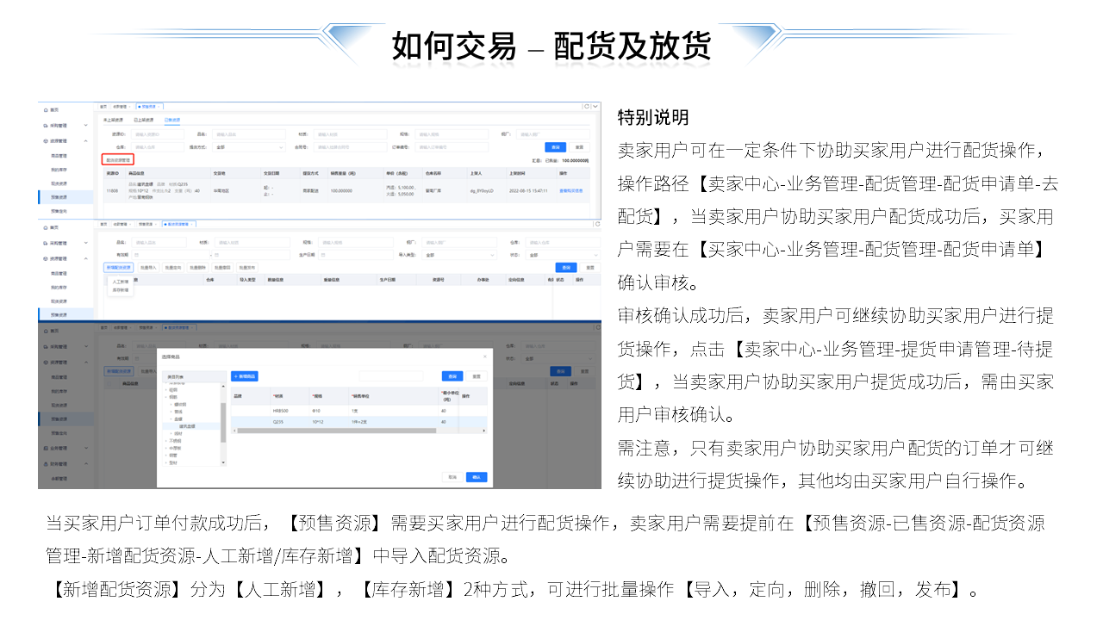Viewport: 1103px width, 620px height.
Task: Click the blue 确认 button in the dialog
Action: pos(477,477)
